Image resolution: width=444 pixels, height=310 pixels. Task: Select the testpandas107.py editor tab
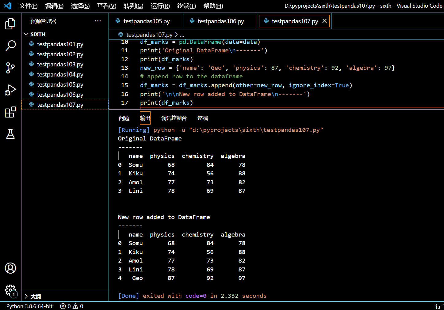click(x=295, y=21)
